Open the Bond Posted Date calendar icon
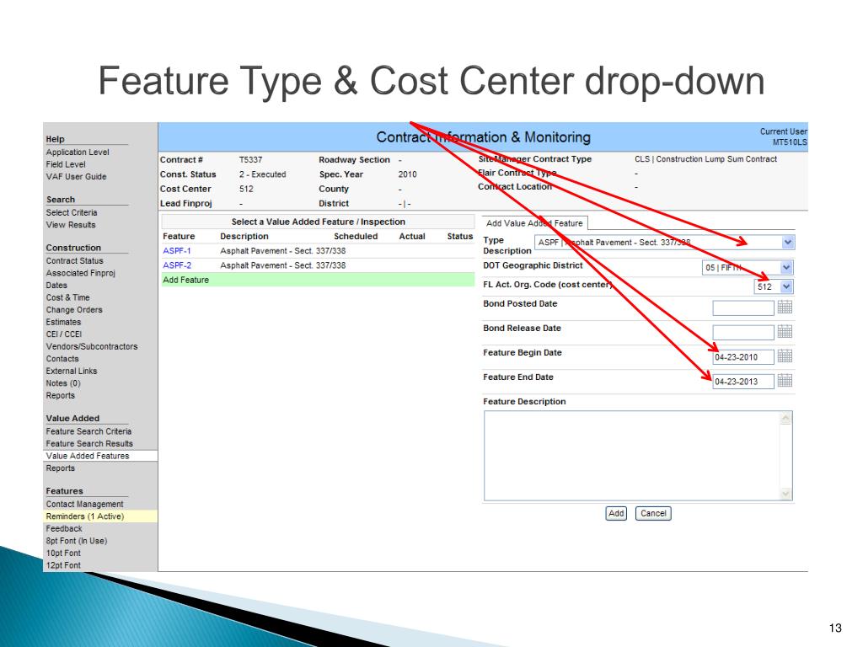Image resolution: width=863 pixels, height=647 pixels. click(785, 307)
